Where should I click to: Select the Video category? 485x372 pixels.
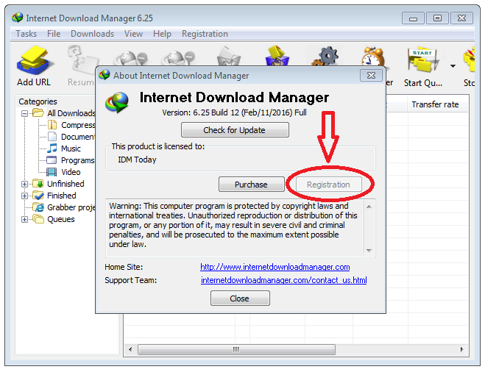(x=71, y=172)
